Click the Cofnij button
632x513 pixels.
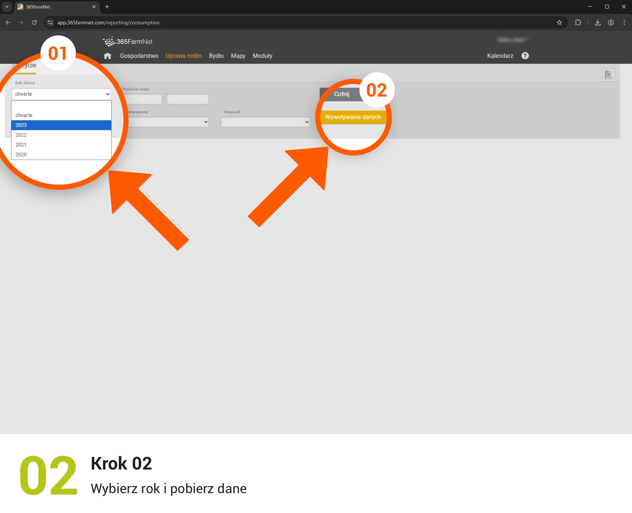click(341, 94)
